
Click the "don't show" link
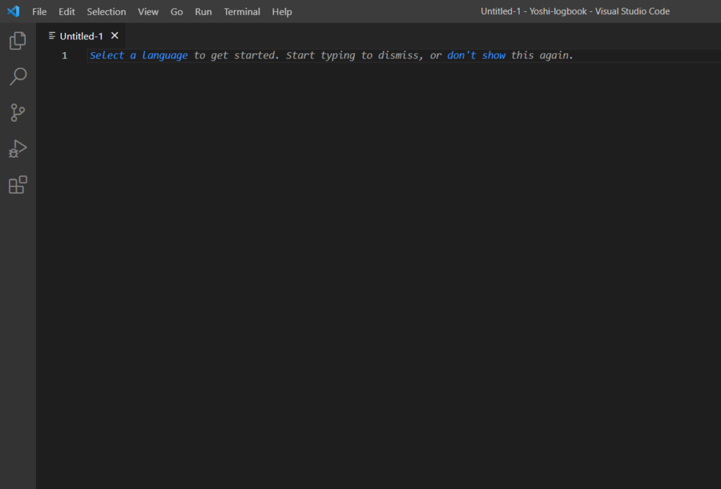pos(476,56)
